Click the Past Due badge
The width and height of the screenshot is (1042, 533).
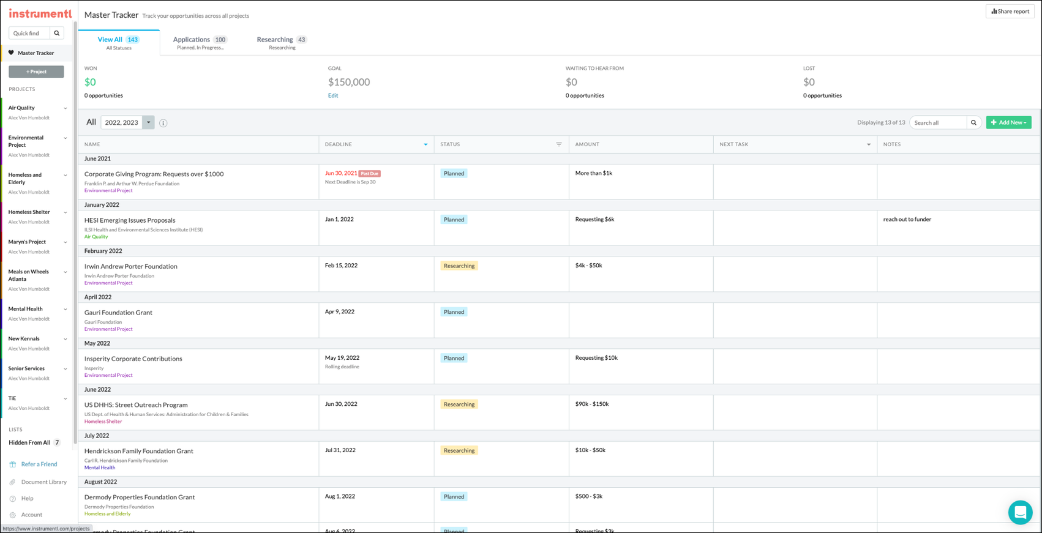370,174
